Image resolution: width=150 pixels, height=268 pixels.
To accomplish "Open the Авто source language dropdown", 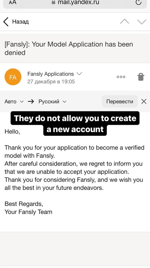I will click(x=14, y=102).
